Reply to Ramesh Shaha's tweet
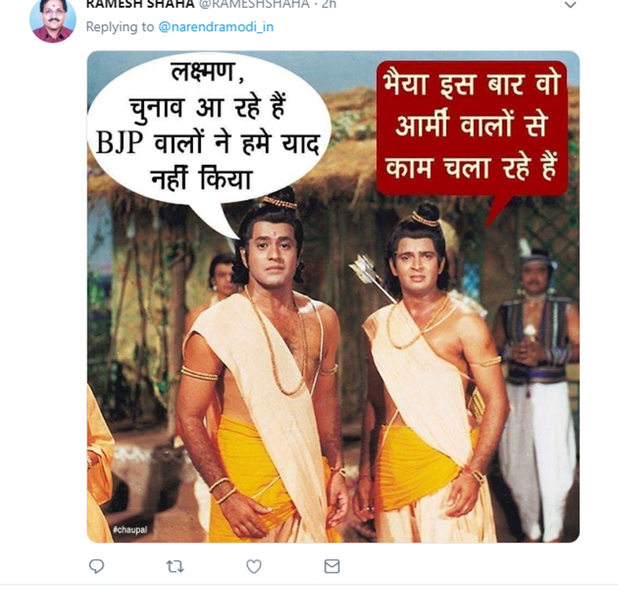Image resolution: width=618 pixels, height=589 pixels. [96, 566]
